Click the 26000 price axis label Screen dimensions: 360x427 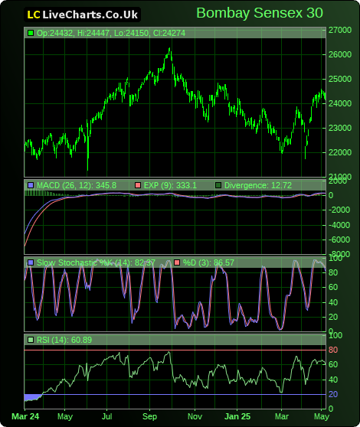pyautogui.click(x=340, y=54)
